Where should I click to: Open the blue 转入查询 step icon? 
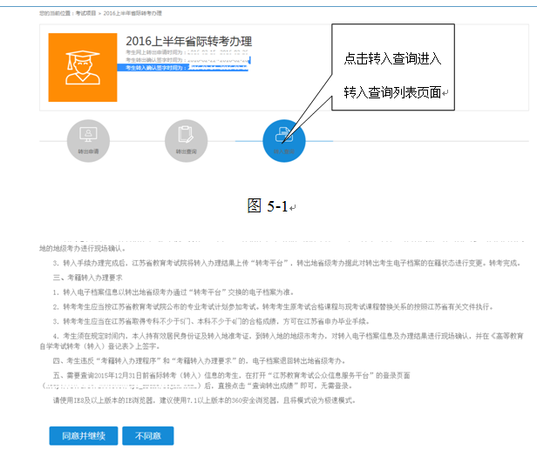coord(284,136)
